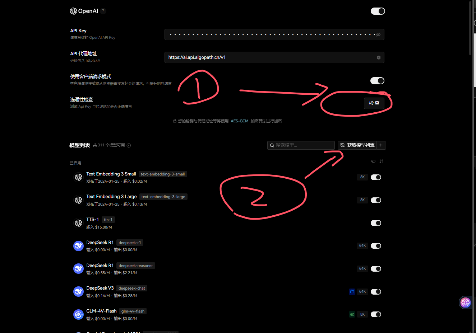Click DeepSeek whale icon for deepseek-reasoner
476x333 pixels.
tap(78, 269)
